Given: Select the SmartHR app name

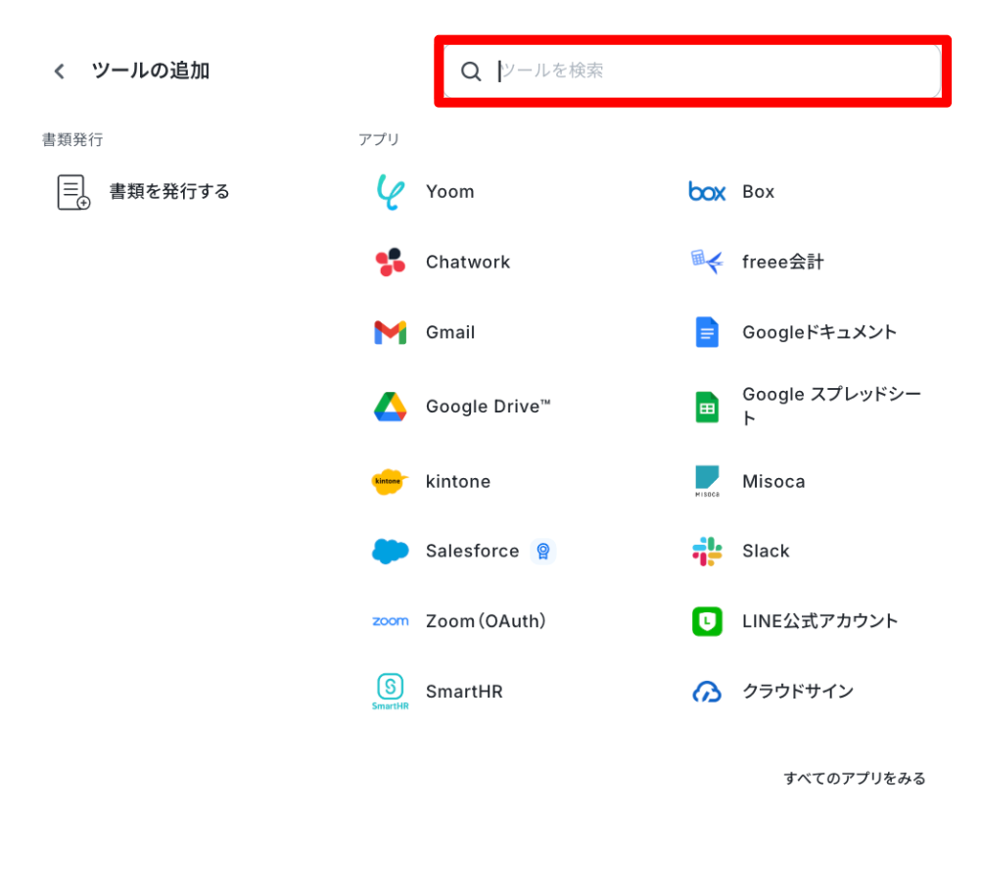Looking at the screenshot, I should coord(464,692).
